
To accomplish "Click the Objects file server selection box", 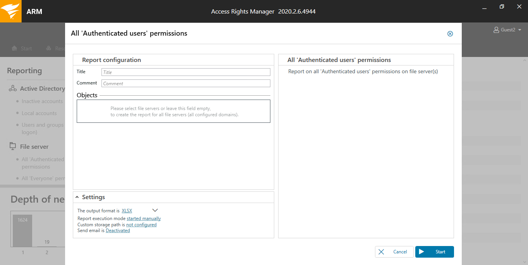I will click(173, 111).
